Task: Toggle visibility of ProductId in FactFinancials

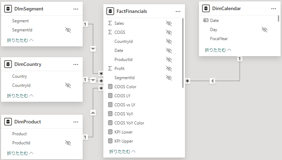Action: point(169,60)
